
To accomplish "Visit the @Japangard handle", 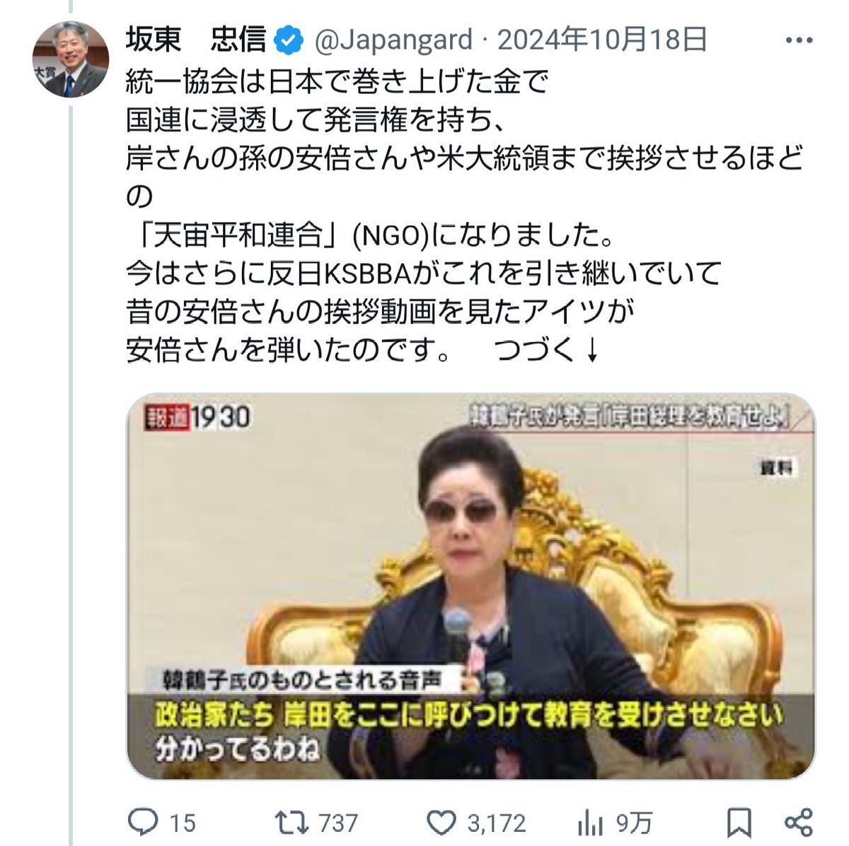I will [x=393, y=40].
